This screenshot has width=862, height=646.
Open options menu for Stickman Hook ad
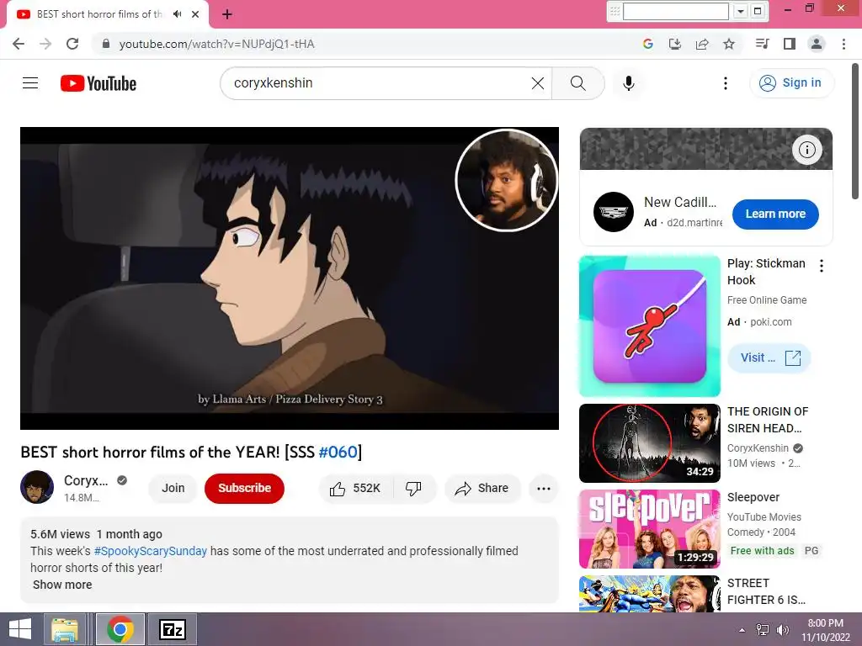tap(822, 266)
